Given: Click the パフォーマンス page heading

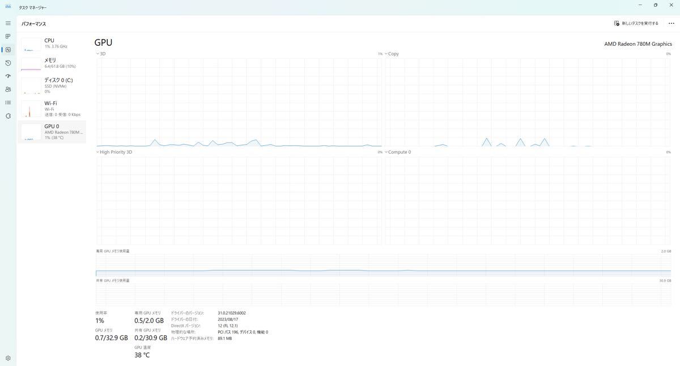Looking at the screenshot, I should coord(34,24).
